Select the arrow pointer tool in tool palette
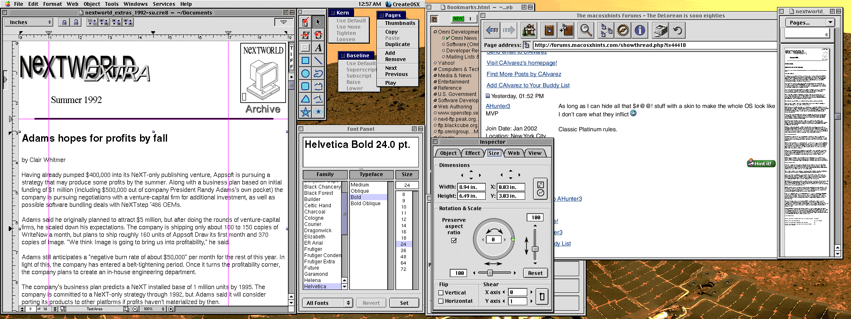This screenshot has height=319, width=851. 318,22
